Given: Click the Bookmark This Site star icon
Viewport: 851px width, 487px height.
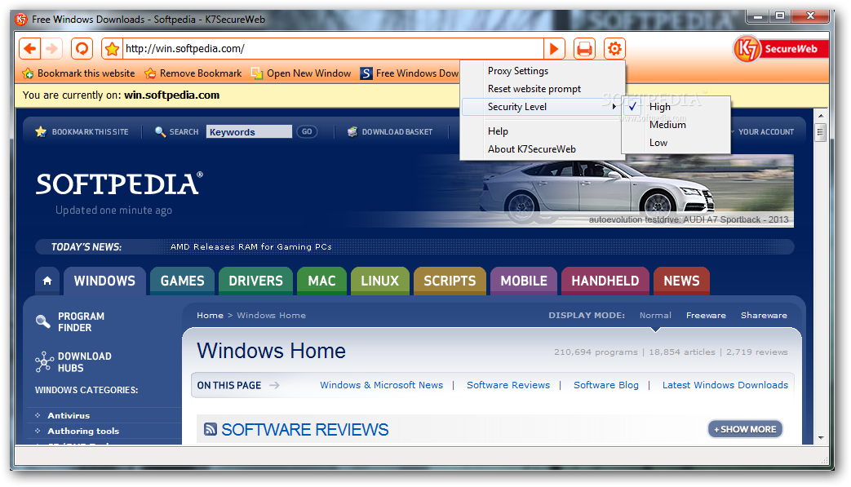Looking at the screenshot, I should [41, 132].
